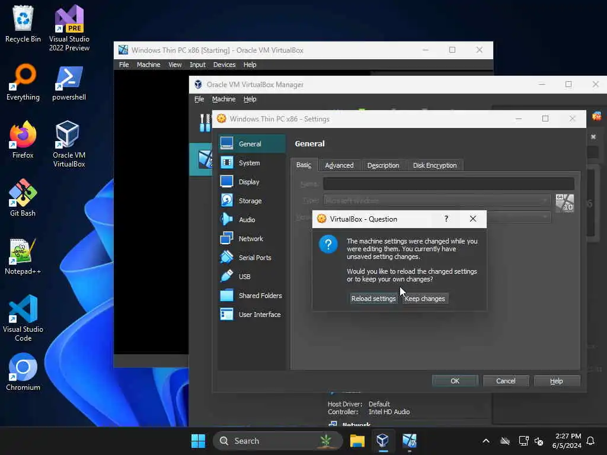Open File Explorer from the taskbar
This screenshot has width=607, height=455.
click(357, 441)
